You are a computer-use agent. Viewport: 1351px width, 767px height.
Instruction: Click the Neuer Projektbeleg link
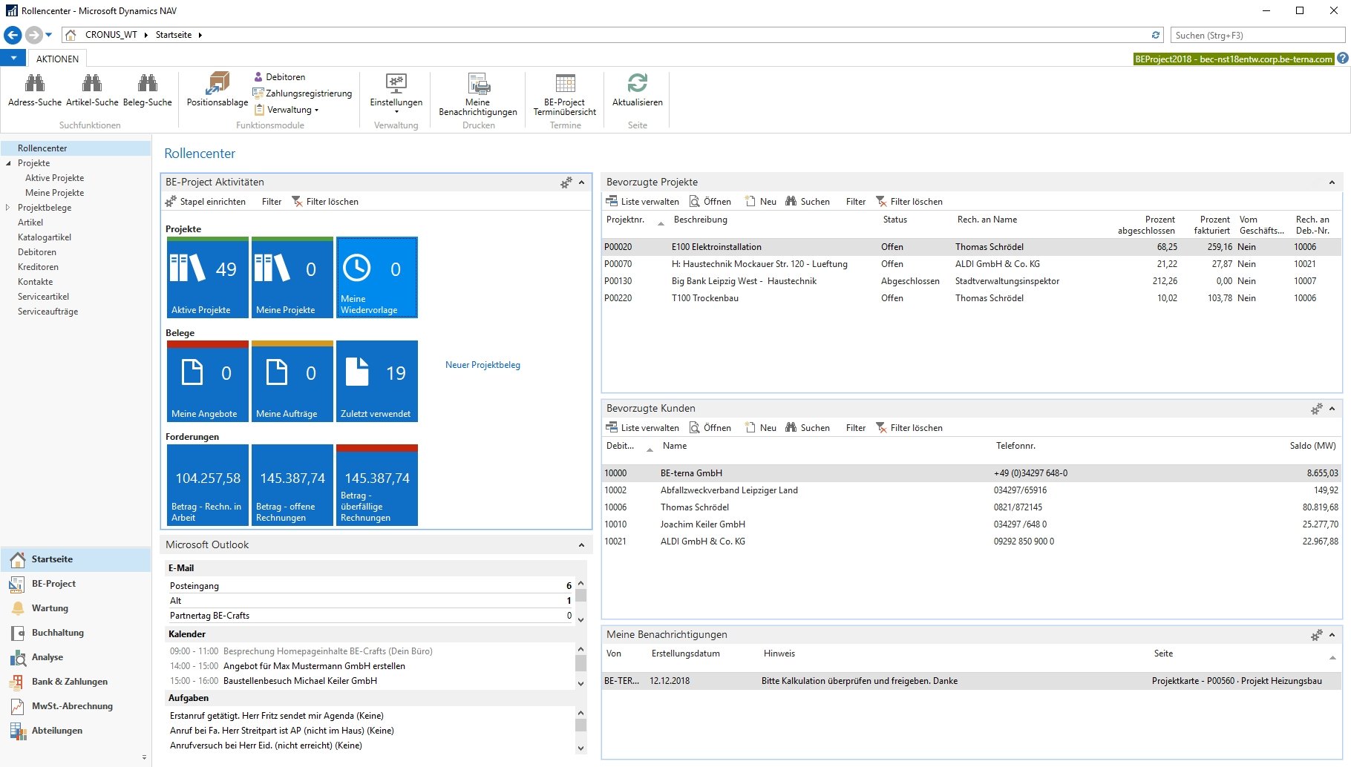482,365
